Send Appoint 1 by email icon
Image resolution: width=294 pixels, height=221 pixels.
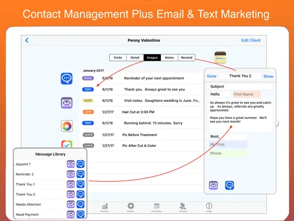tap(71, 164)
